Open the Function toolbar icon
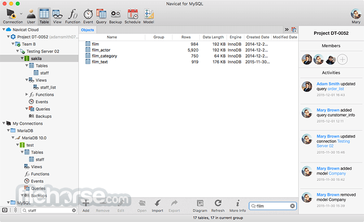The height and width of the screenshot is (222, 364). point(73,16)
